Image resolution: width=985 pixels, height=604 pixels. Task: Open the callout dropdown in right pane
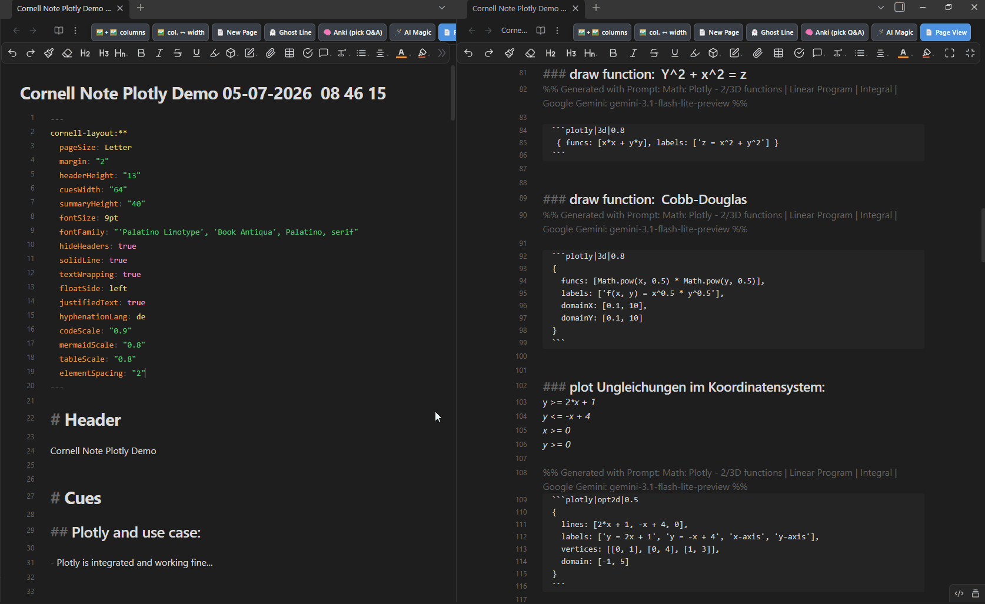pyautogui.click(x=818, y=54)
